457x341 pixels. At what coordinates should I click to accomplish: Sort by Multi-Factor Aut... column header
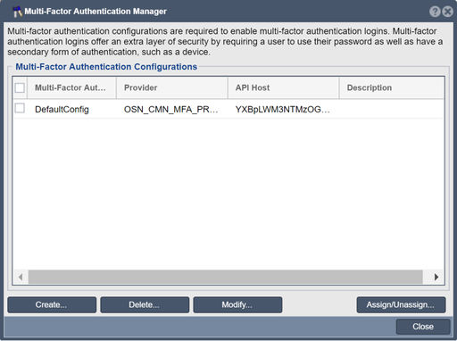[x=71, y=87]
